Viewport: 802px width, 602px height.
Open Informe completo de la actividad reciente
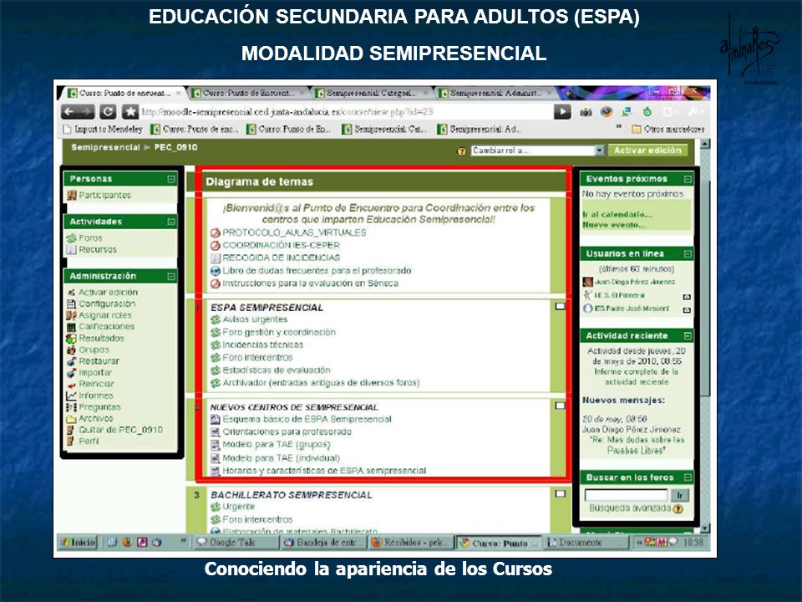click(637, 377)
